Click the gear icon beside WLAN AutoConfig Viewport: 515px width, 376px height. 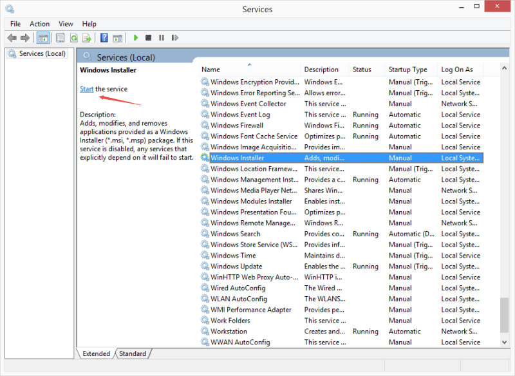pos(205,299)
